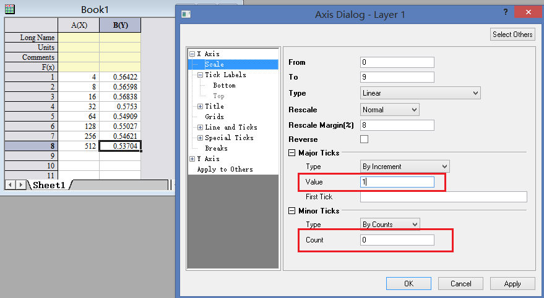Select the cell containing 0.5753

click(121, 107)
